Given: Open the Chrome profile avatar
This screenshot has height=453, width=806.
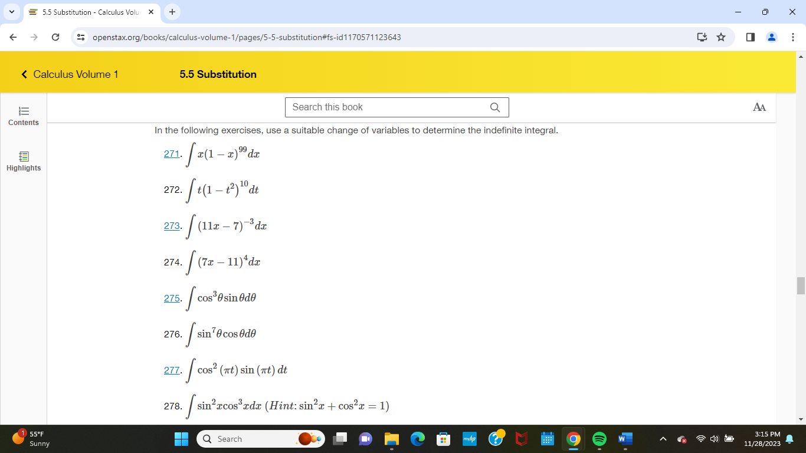Looking at the screenshot, I should 772,37.
